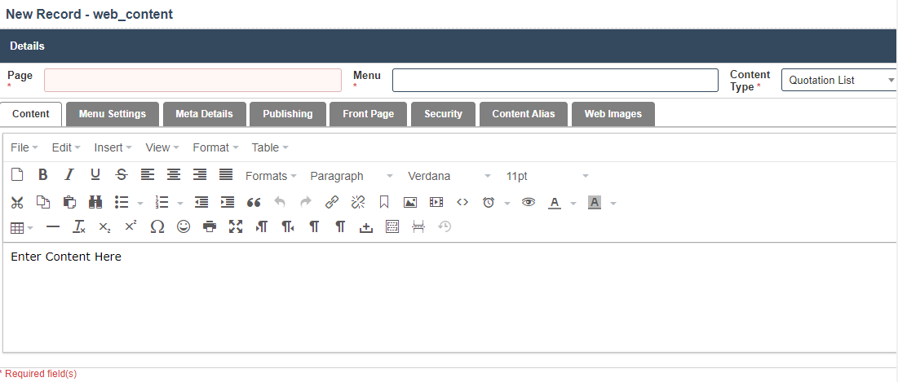Insert an image using the image icon
The image size is (898, 382).
[x=410, y=202]
